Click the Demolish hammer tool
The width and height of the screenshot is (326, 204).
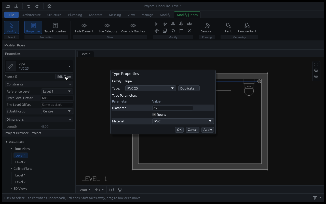pyautogui.click(x=207, y=27)
